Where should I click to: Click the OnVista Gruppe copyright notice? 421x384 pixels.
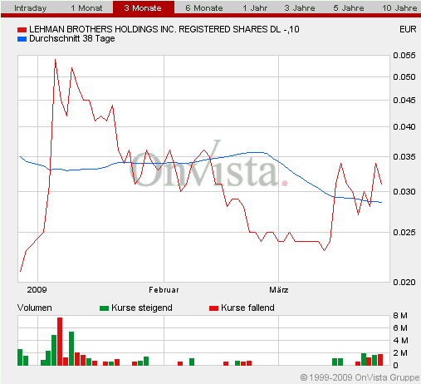click(x=360, y=377)
